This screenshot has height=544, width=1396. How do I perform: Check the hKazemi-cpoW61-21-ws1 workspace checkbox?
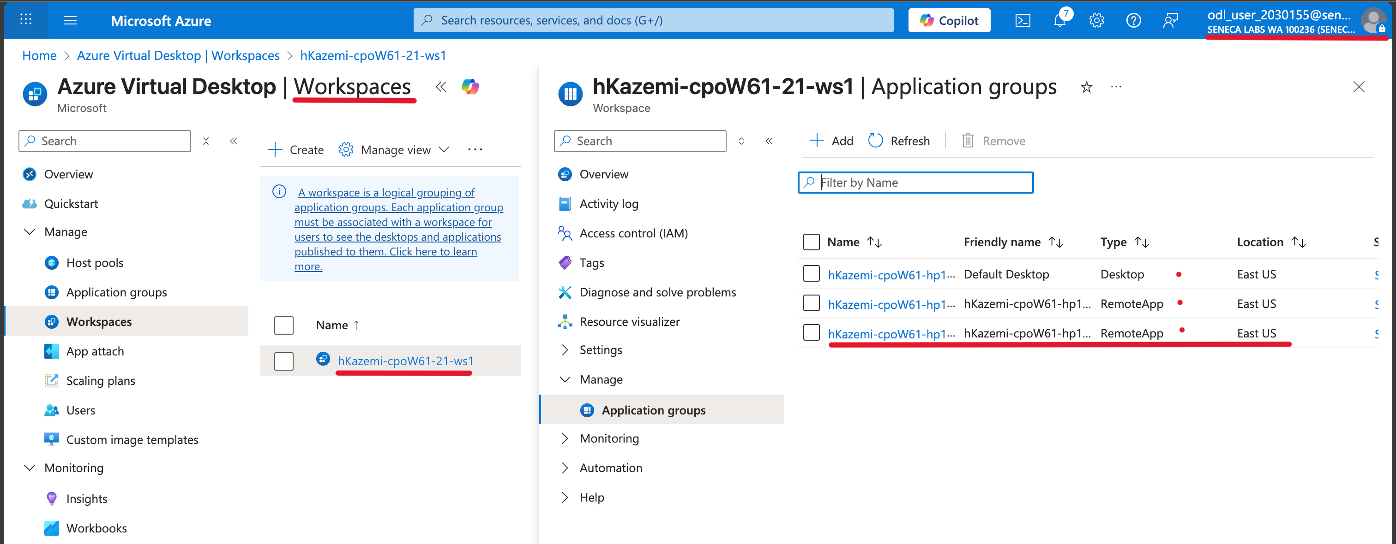pos(283,361)
